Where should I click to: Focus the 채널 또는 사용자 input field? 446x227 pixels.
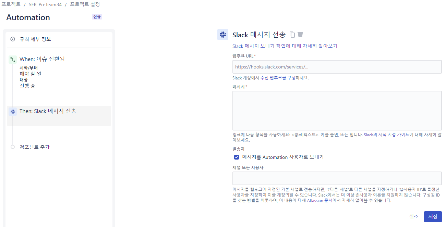pyautogui.click(x=337, y=178)
